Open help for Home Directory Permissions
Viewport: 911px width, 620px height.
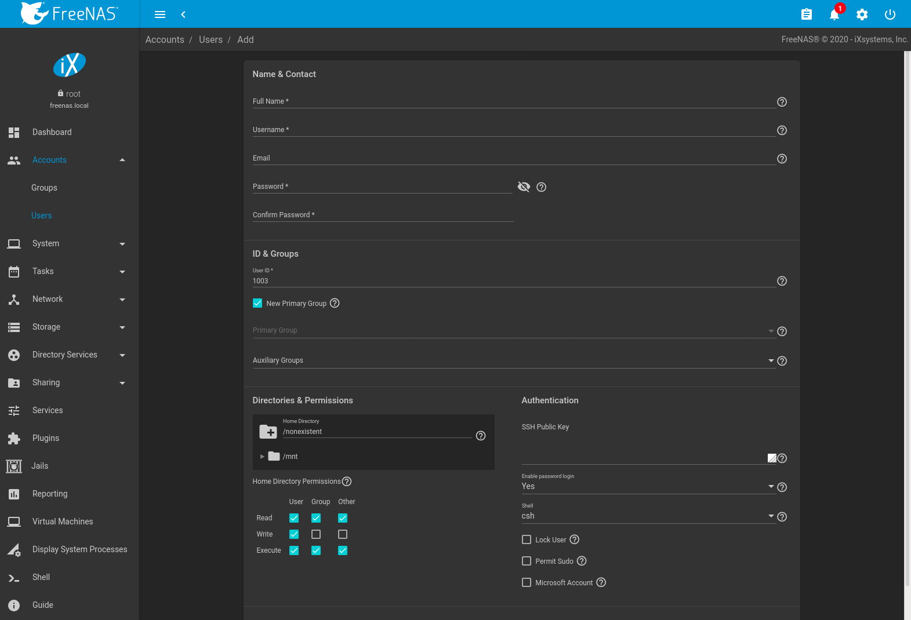pyautogui.click(x=347, y=482)
